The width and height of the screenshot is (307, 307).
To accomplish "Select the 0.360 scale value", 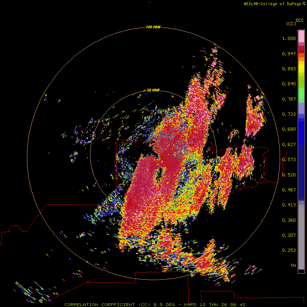I will pyautogui.click(x=289, y=220).
